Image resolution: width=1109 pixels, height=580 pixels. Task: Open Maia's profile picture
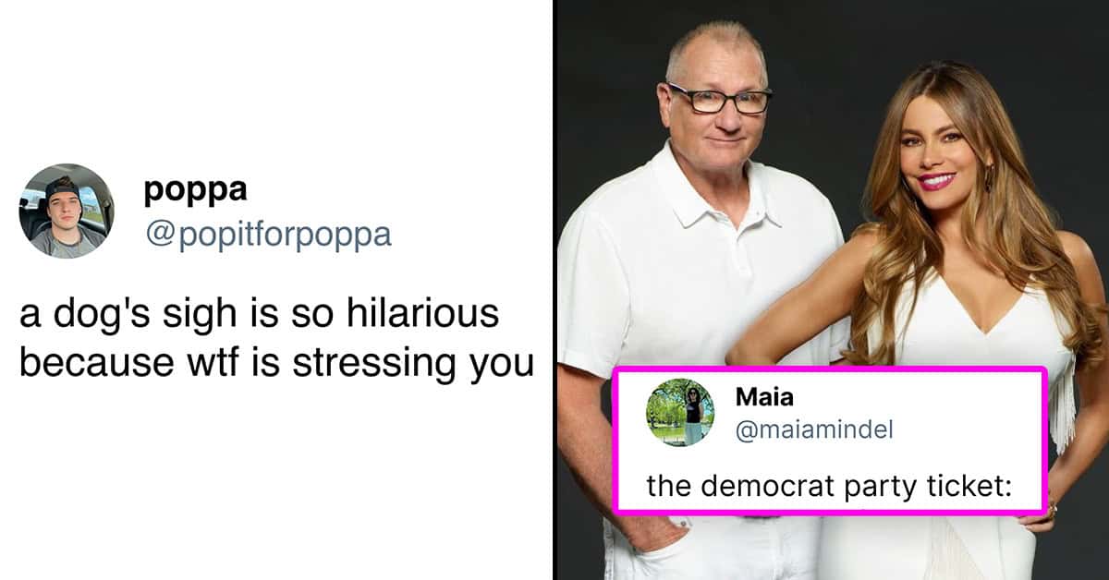click(x=679, y=413)
